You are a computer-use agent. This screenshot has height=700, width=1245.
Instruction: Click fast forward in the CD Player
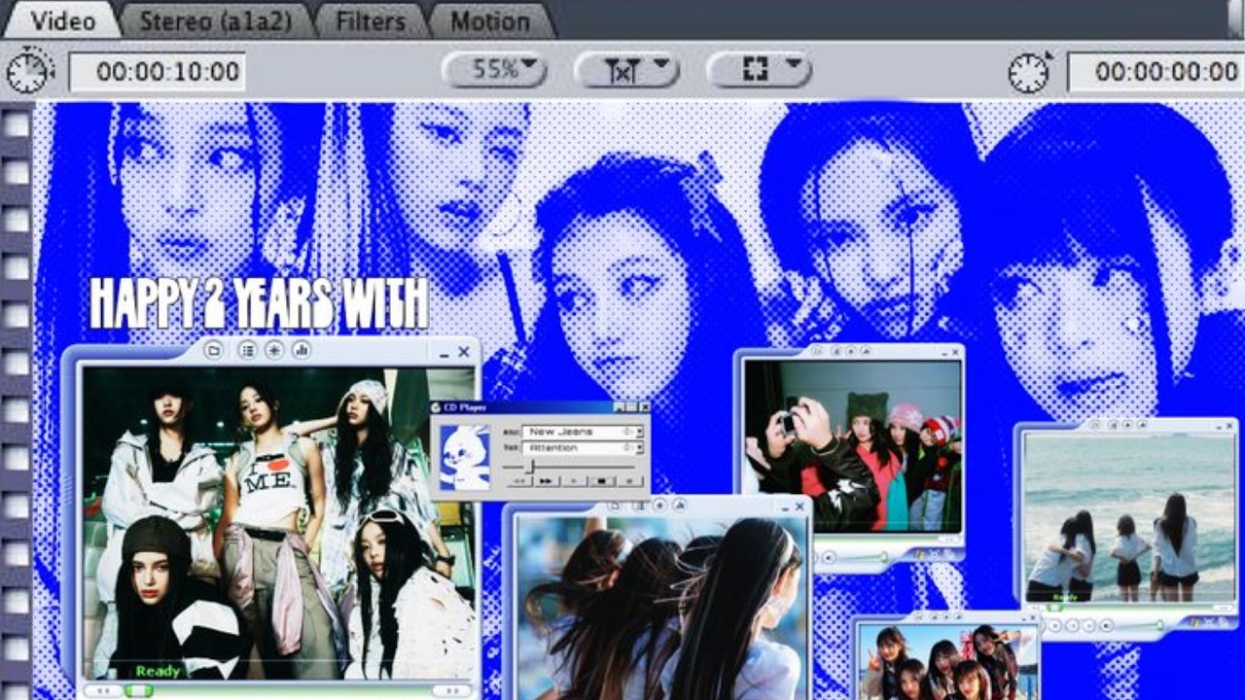tap(547, 480)
